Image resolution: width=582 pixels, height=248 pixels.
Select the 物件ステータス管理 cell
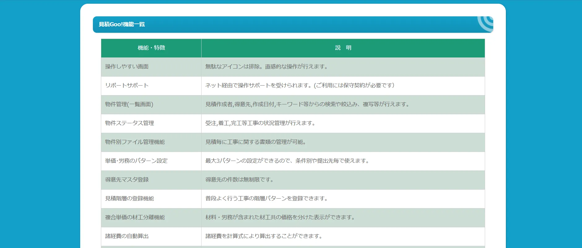pos(151,123)
